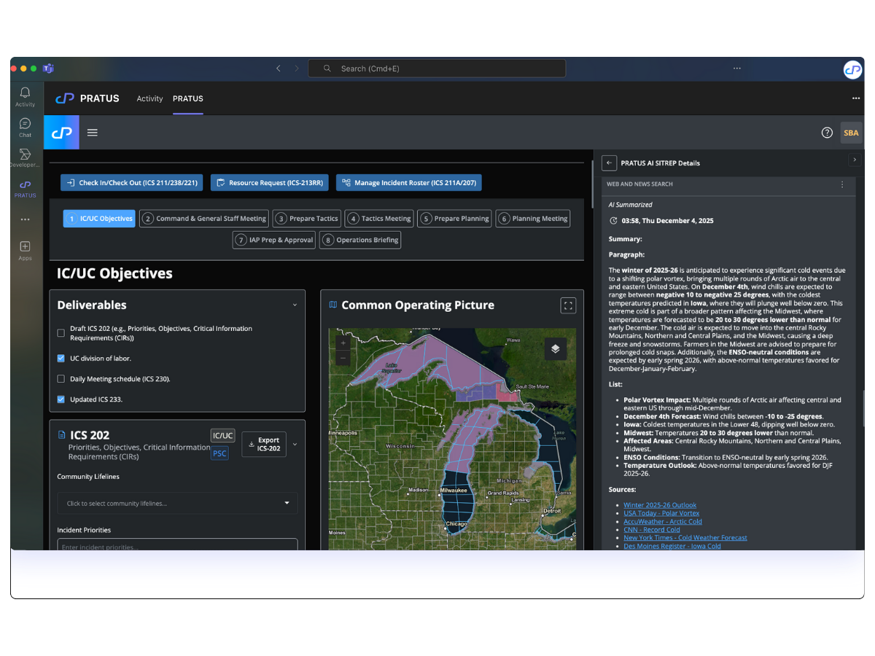Open the community lifelines dropdown
Screen dimensions: 875x656
[x=177, y=503]
